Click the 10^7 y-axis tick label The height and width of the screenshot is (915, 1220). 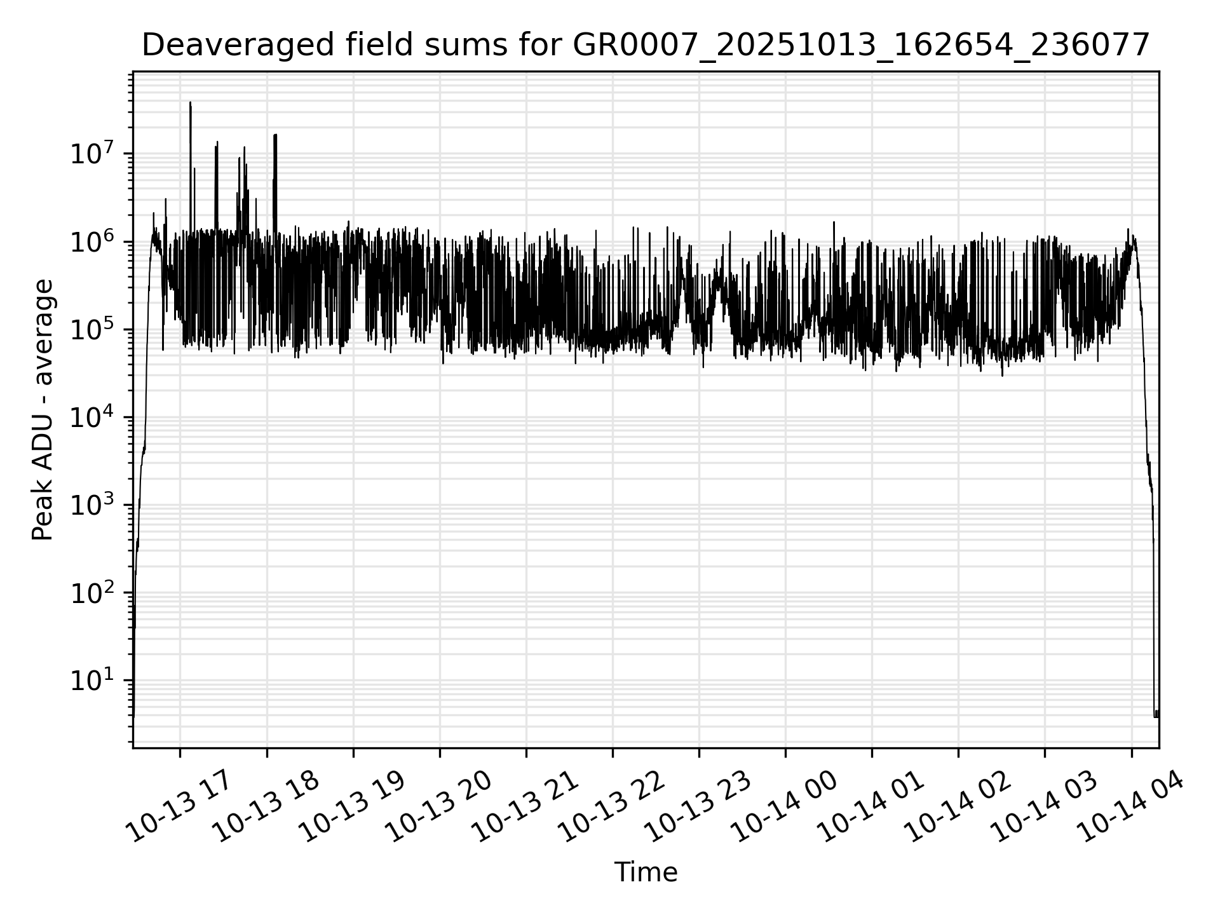pyautogui.click(x=92, y=154)
